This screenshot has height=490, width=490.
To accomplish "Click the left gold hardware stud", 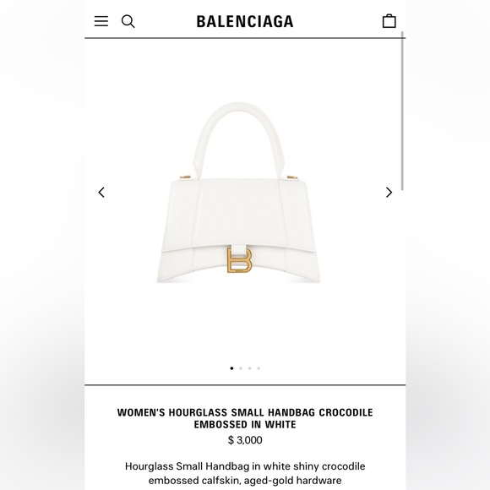I will tap(185, 177).
